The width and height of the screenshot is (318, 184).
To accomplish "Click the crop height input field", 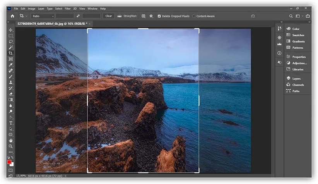I will point(91,16).
